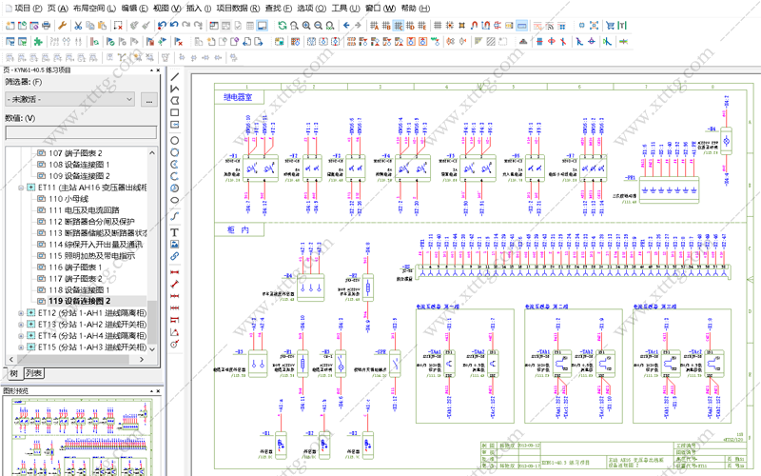Select the Text tool
Viewport: 761px width, 476px height.
[x=175, y=232]
